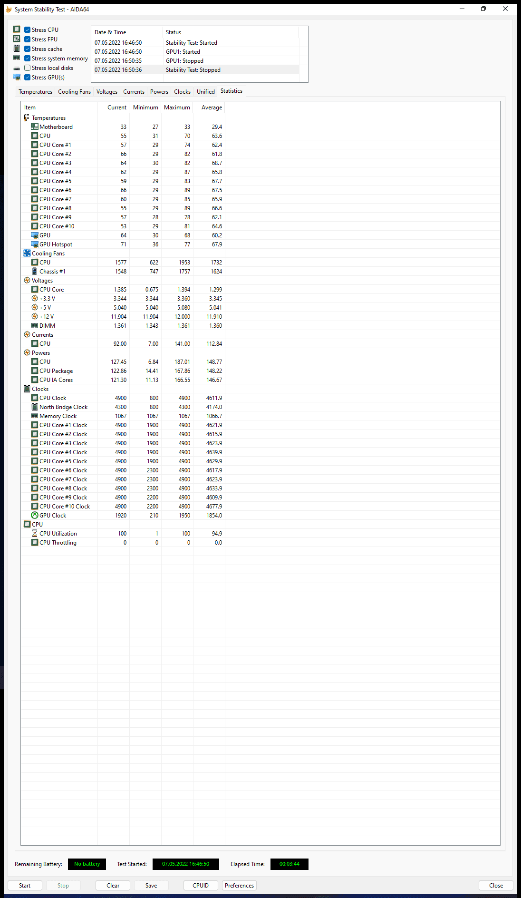This screenshot has height=898, width=521.
Task: Click the No battery indicator
Action: (x=87, y=864)
